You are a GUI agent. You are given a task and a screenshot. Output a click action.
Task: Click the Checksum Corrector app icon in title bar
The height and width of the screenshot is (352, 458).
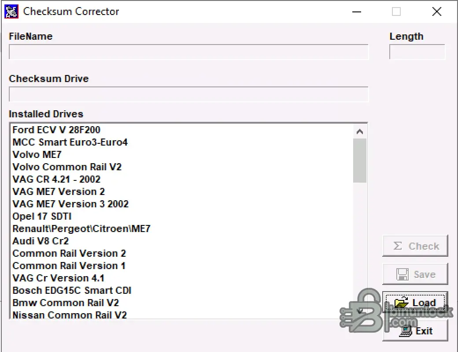(x=11, y=11)
